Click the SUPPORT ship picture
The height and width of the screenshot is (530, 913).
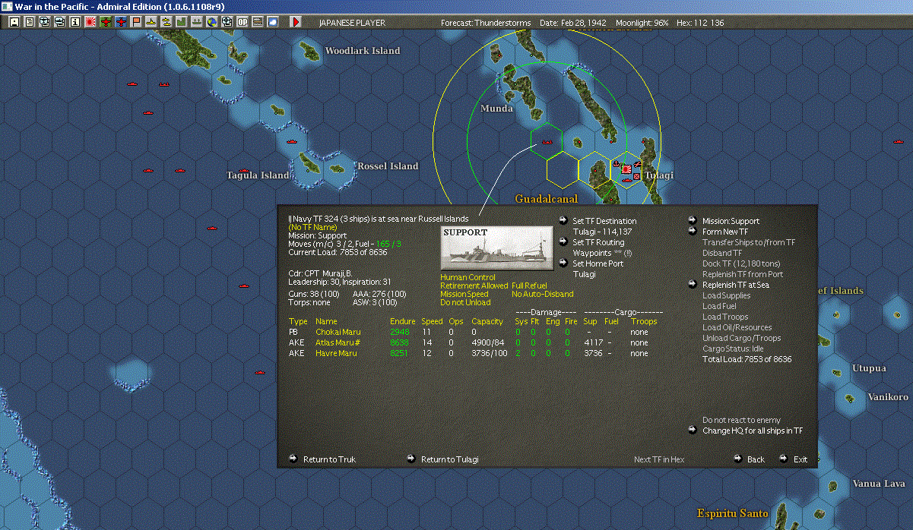(x=497, y=248)
